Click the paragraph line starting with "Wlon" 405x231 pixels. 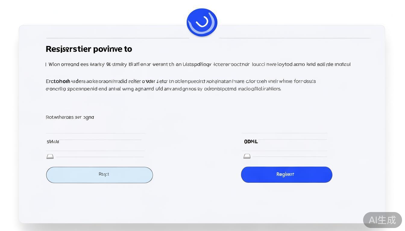[199, 64]
